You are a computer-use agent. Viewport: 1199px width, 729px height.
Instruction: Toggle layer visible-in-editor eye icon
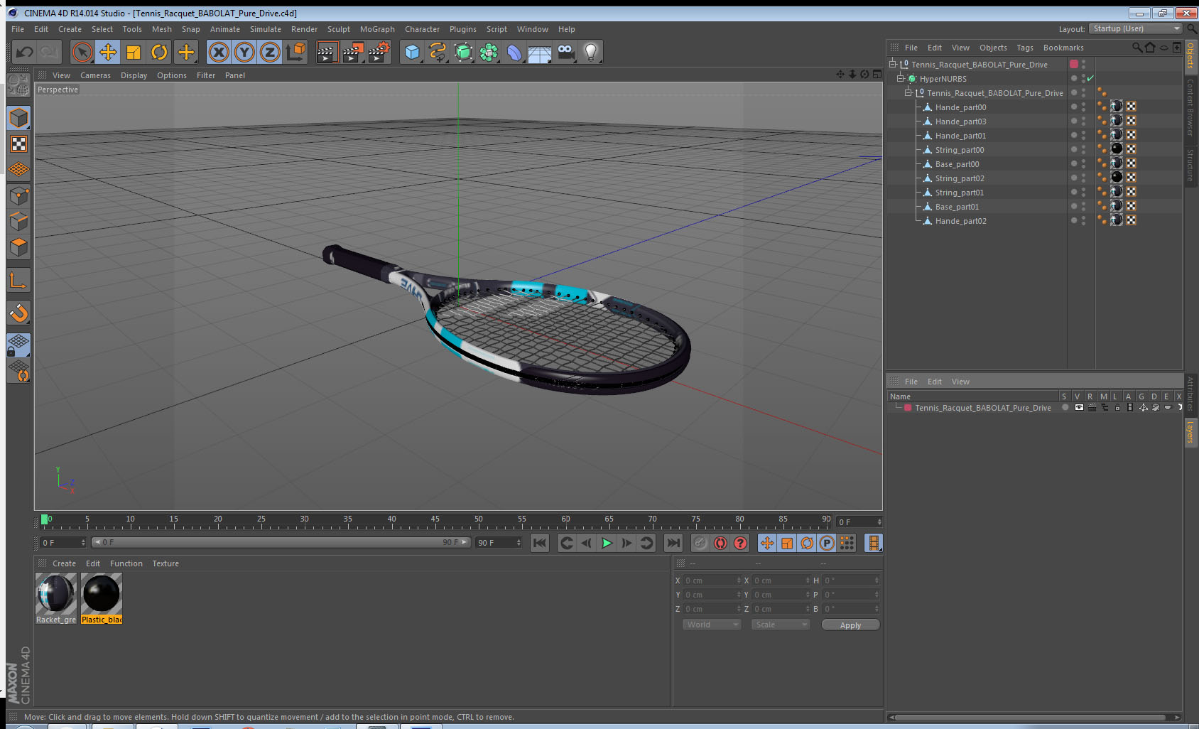(1079, 408)
